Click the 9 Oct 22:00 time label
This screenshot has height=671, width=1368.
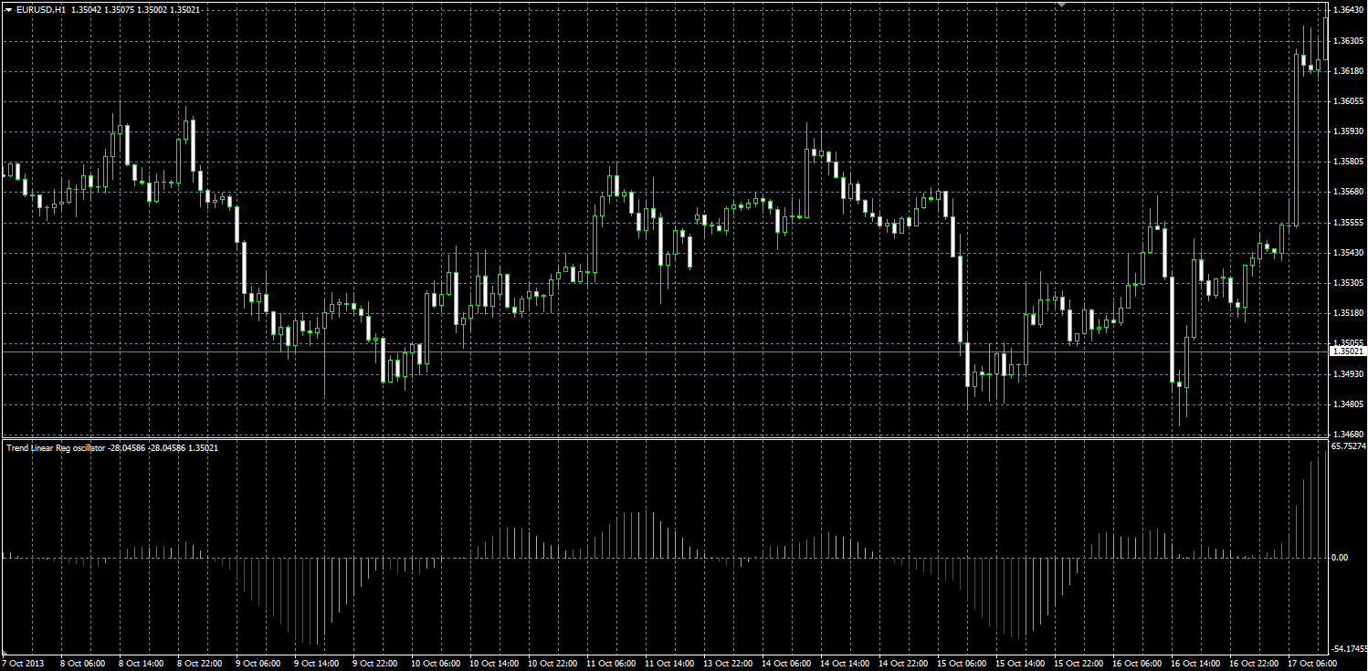[374, 664]
